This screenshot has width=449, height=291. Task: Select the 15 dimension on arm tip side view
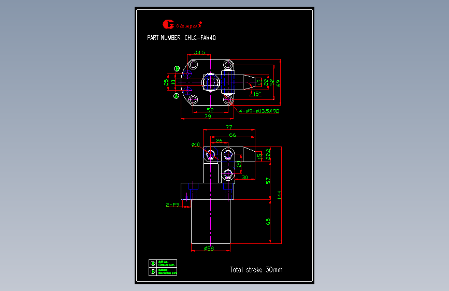pos(259,157)
